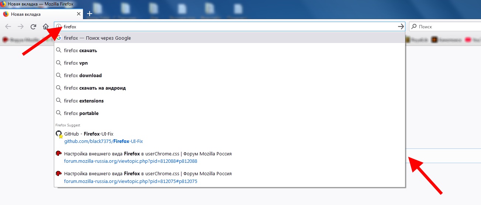The width and height of the screenshot is (481, 205).
Task: Click the search icon beside 'firefox download'
Action: pyautogui.click(x=58, y=75)
